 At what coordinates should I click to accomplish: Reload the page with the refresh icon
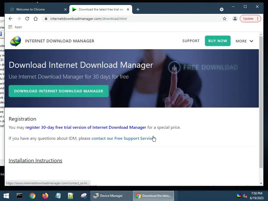click(x=27, y=19)
